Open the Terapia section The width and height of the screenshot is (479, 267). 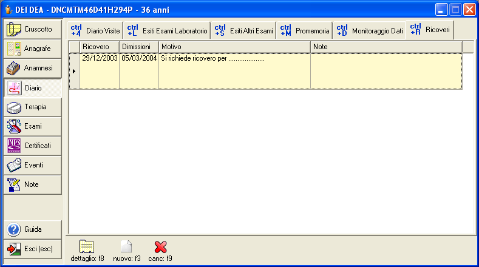(x=32, y=107)
